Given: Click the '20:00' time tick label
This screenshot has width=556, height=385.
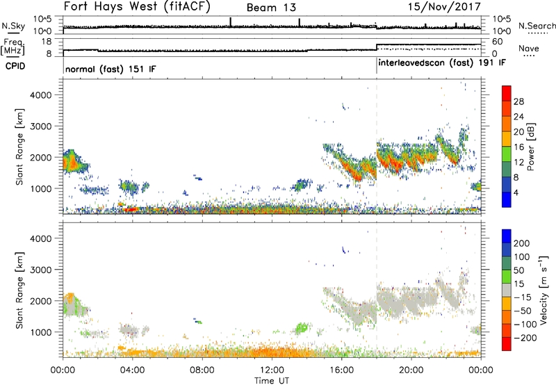Looking at the screenshot, I should [x=411, y=370].
